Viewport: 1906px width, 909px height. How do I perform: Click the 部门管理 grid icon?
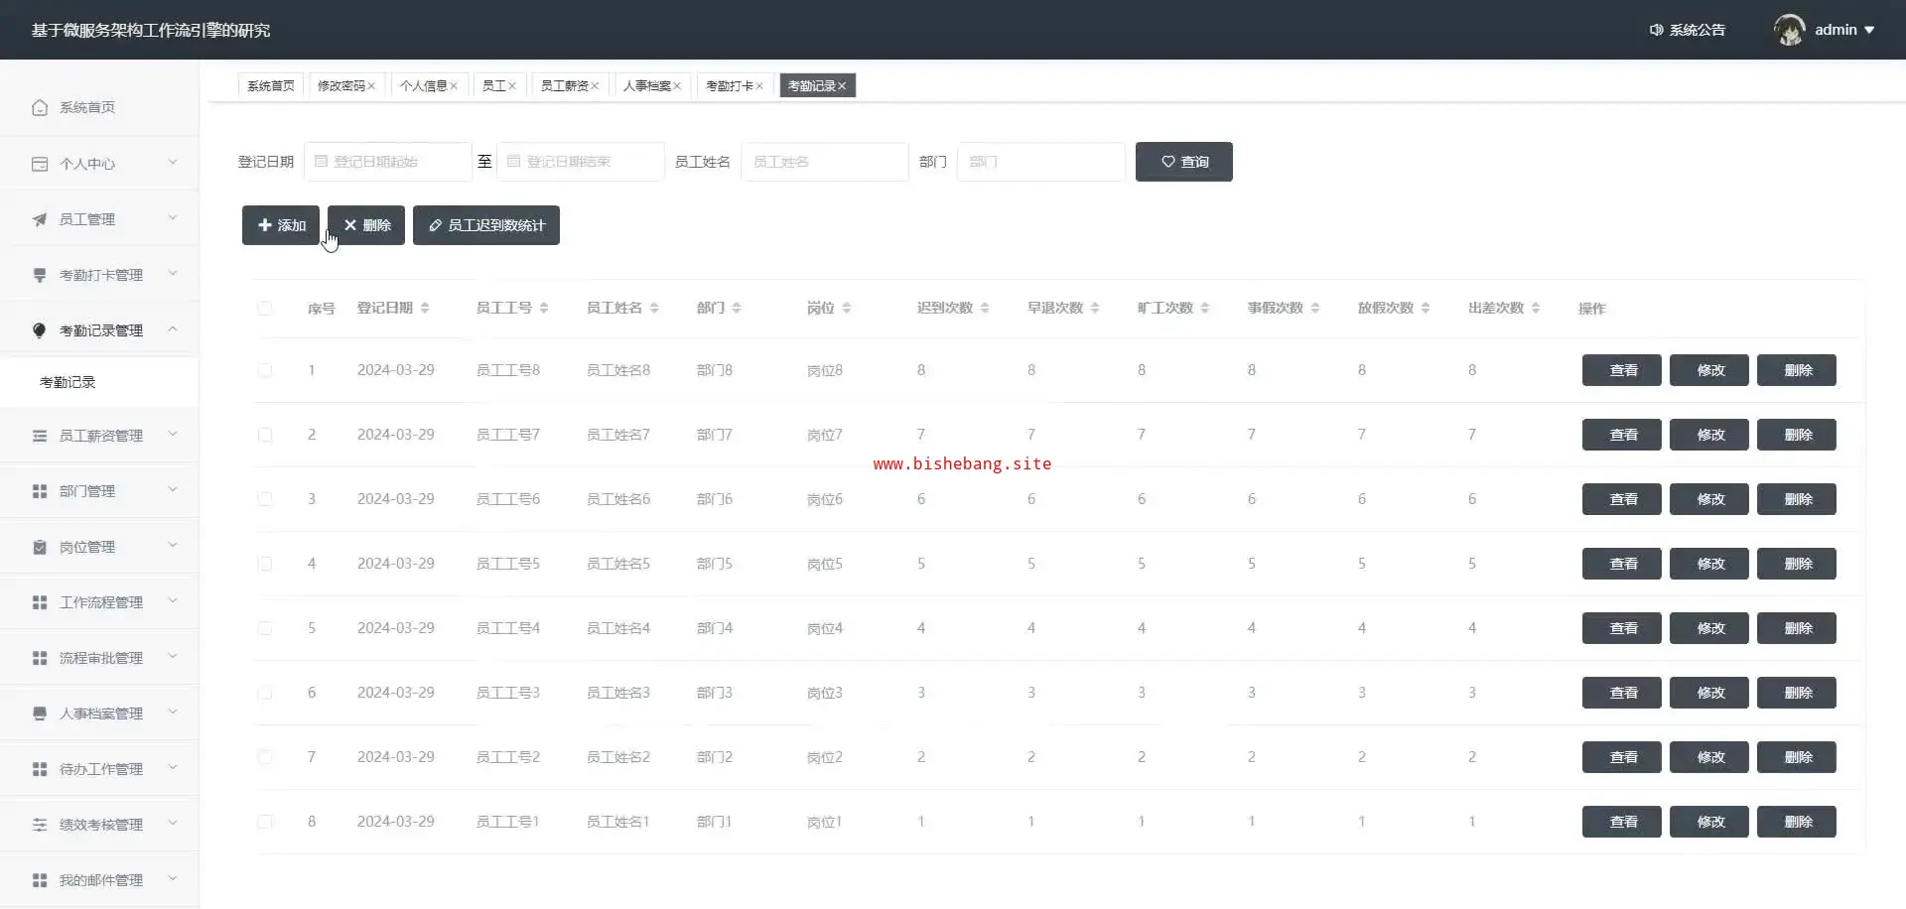point(40,491)
